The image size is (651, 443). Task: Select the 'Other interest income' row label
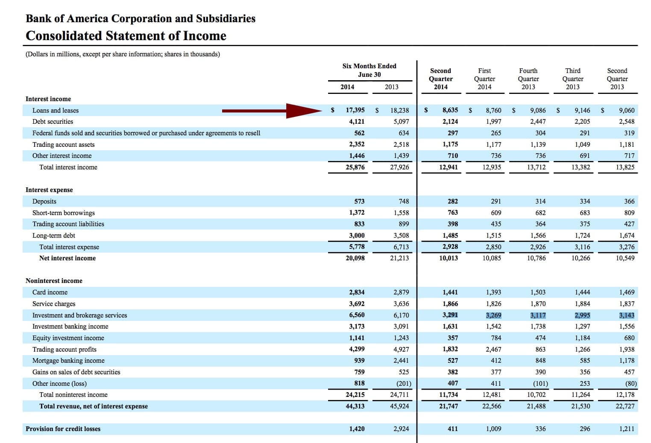pos(62,156)
